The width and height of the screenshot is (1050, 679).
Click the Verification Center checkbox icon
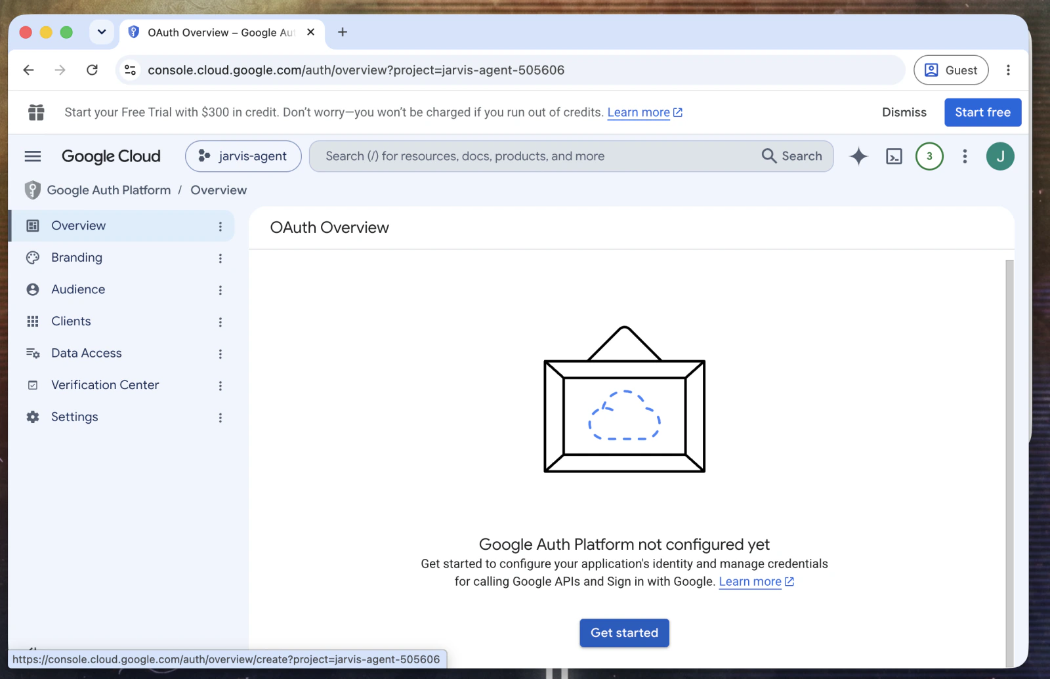(x=33, y=385)
